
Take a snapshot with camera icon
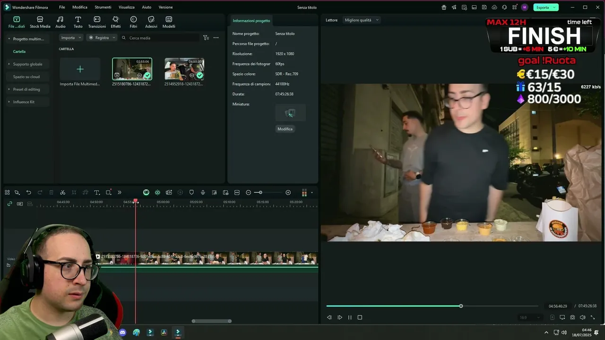pos(572,317)
